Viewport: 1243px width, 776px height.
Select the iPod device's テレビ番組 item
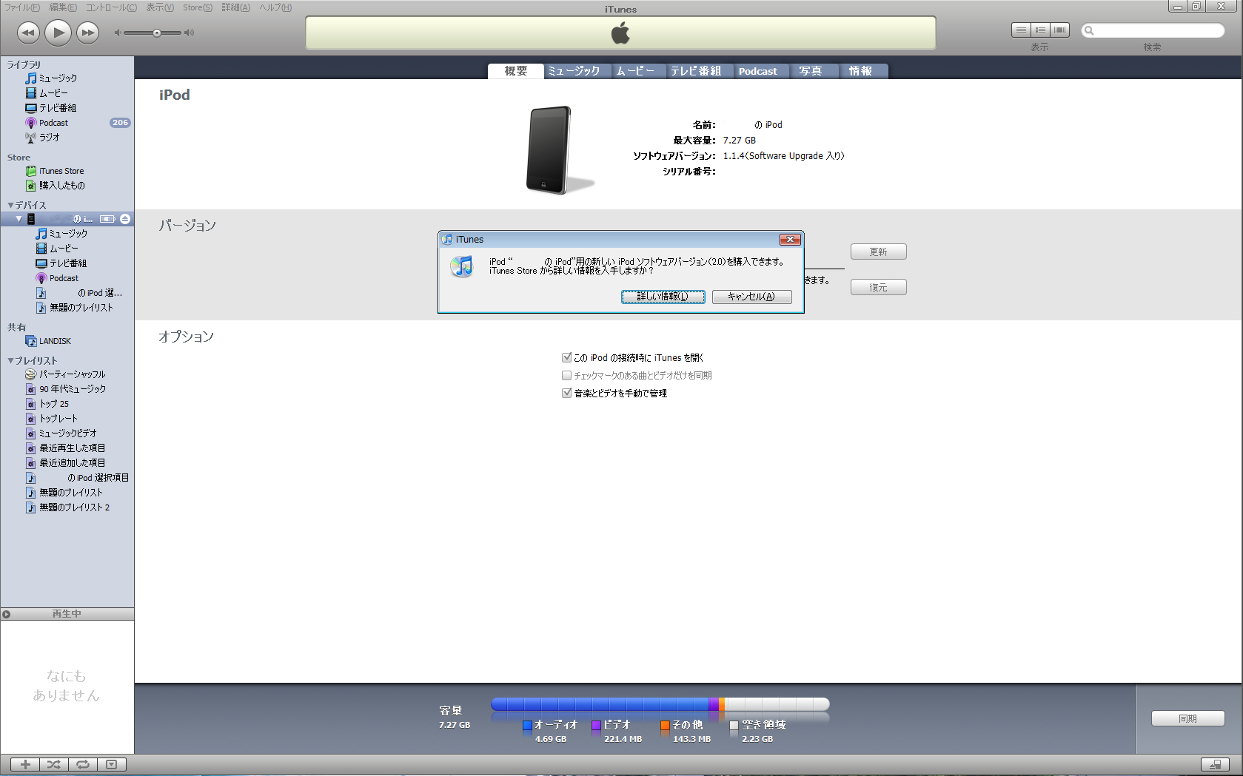tap(68, 263)
